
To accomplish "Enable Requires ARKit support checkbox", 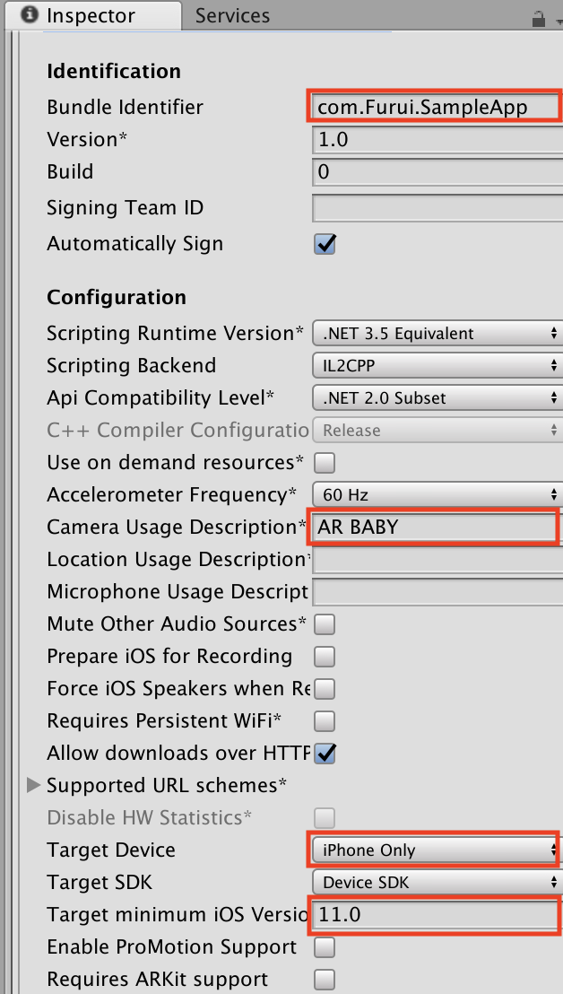I will pyautogui.click(x=325, y=980).
